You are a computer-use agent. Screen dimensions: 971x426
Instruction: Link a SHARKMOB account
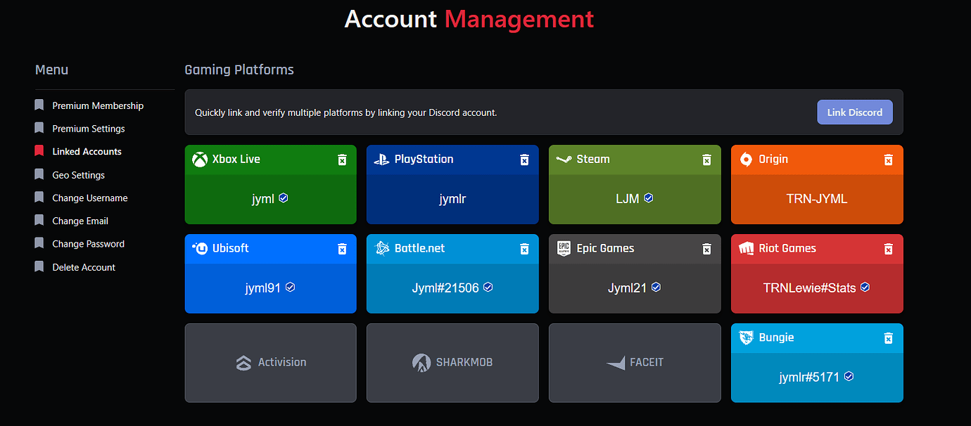[x=452, y=363]
